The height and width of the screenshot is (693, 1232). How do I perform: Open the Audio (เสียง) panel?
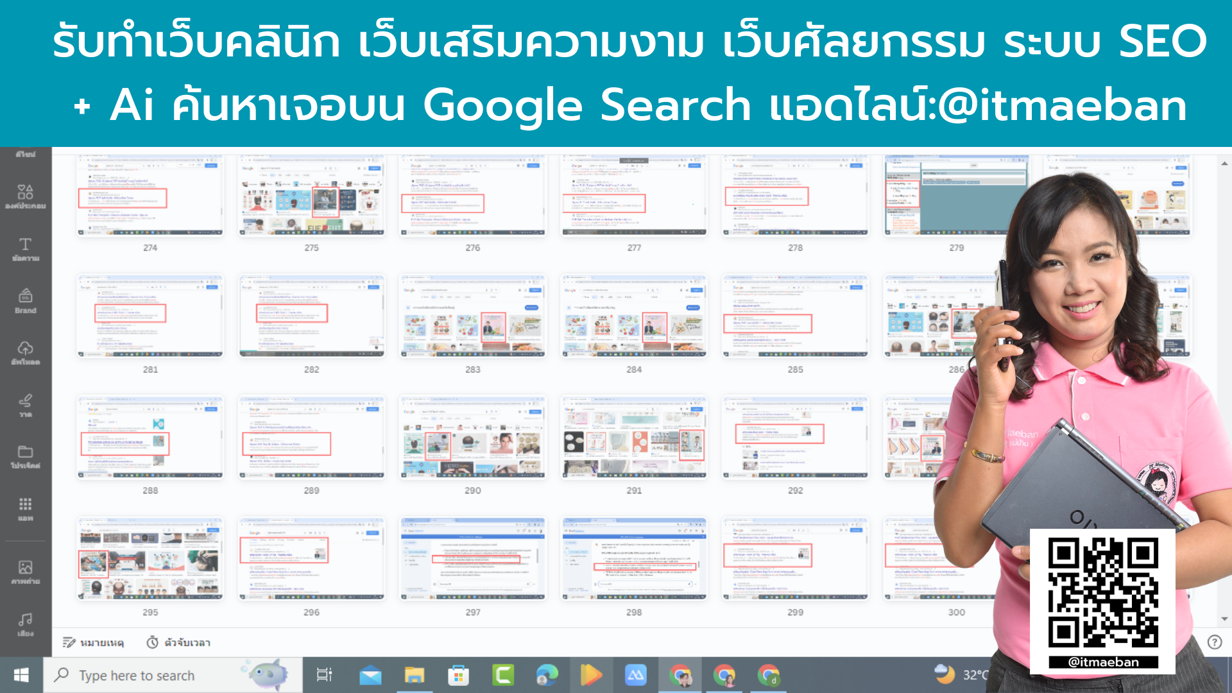pos(25,624)
